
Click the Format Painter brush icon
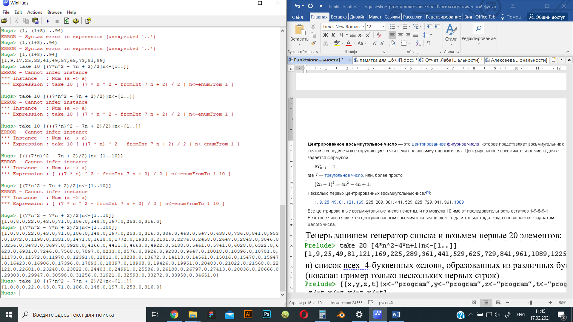[x=313, y=43]
